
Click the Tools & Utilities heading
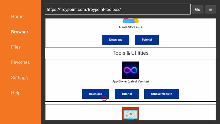pos(131,53)
